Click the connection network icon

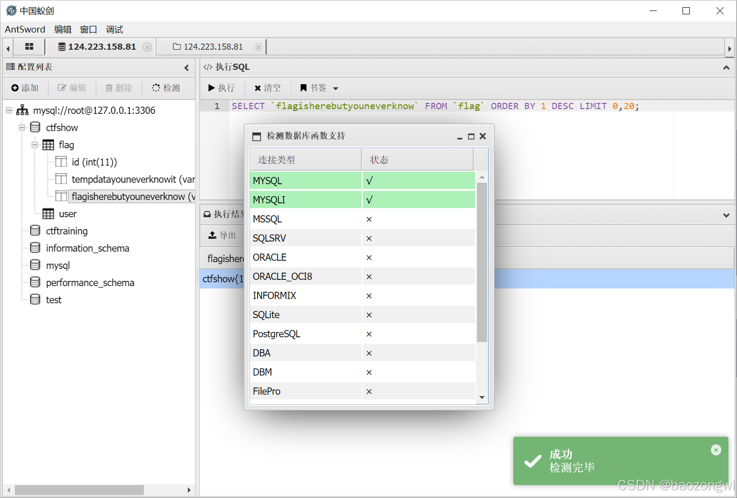22,111
